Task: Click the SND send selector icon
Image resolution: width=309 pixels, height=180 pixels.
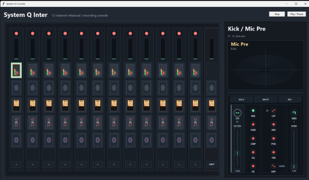Action: coord(294,113)
